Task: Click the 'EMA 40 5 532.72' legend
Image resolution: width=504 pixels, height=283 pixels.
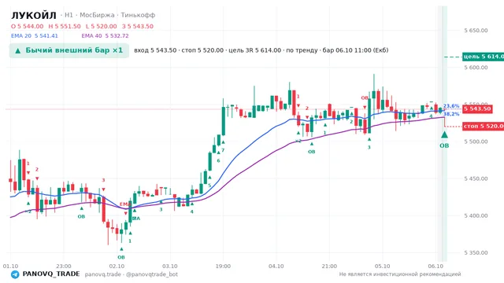Action: point(105,36)
